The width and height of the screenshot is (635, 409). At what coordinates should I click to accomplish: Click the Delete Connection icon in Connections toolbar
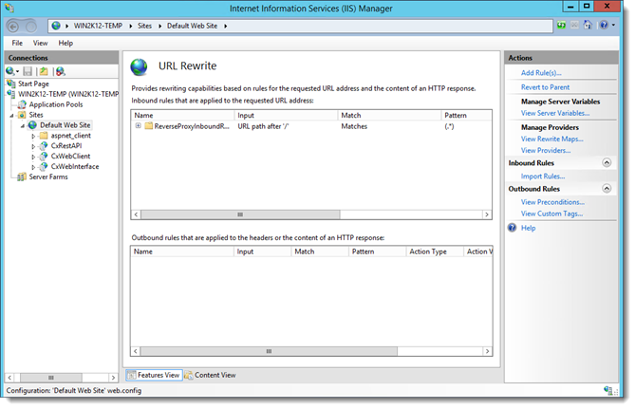[60, 71]
